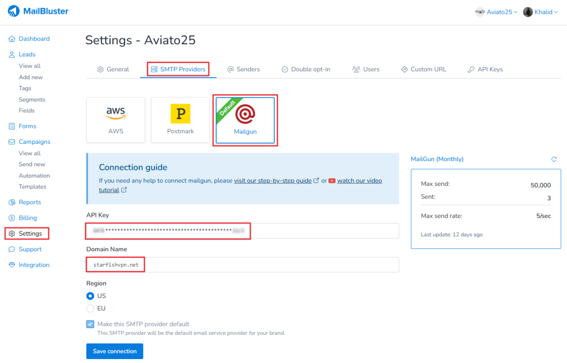Click the Billing label in the sidebar

[28, 217]
